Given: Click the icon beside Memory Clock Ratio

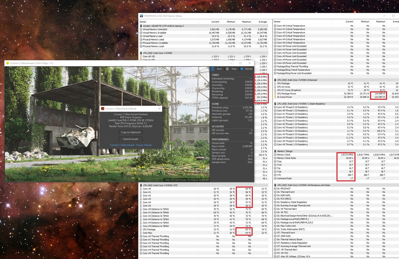Looking at the screenshot, I should coord(275,158).
